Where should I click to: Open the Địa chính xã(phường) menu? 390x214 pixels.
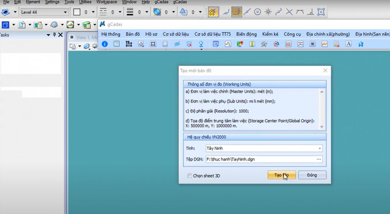(328, 34)
